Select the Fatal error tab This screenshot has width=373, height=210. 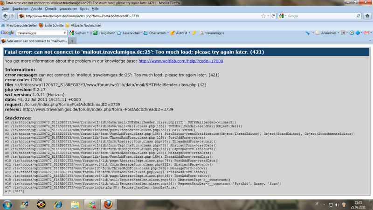click(x=35, y=41)
